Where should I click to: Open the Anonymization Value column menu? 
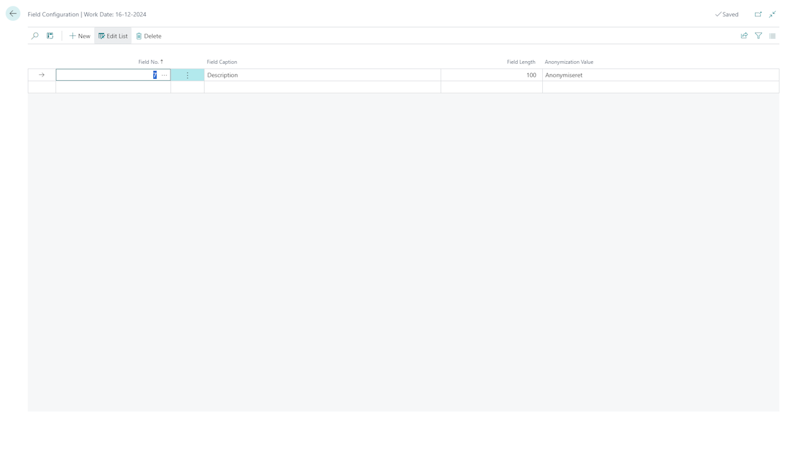(x=569, y=62)
